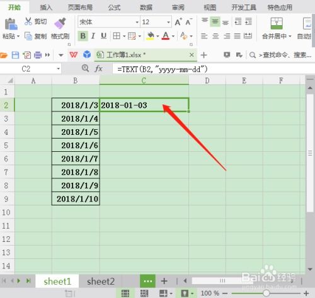This screenshot has height=298, width=315.
Task: Open the font name dropdown
Action: (137, 22)
